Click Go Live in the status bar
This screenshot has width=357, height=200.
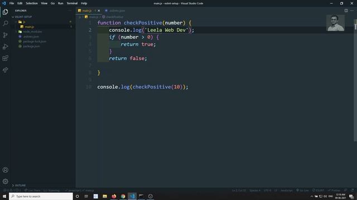pos(302,191)
